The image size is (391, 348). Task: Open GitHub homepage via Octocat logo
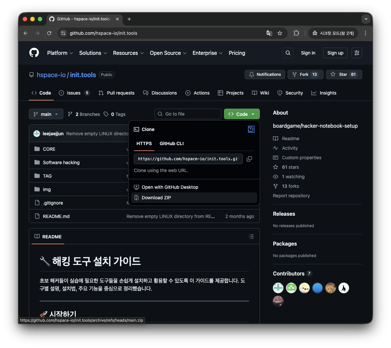click(34, 53)
